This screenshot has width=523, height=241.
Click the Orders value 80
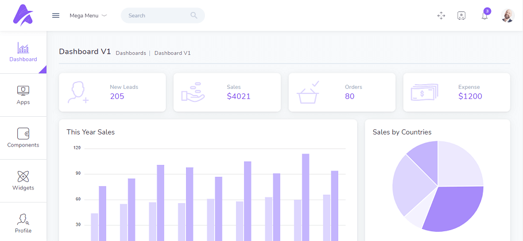coord(350,97)
